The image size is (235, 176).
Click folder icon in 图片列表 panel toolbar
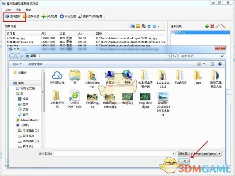[138, 26]
